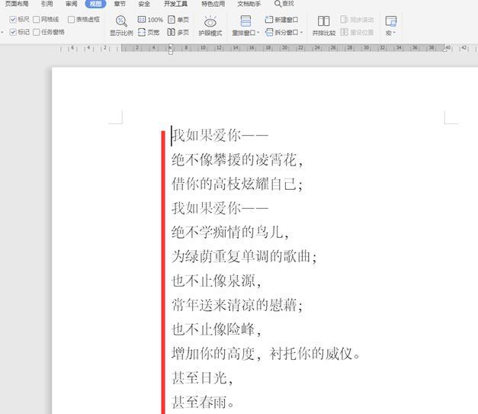Enable the 网格线 gridlines checkbox
Viewport: 478px width, 414px height.
pos(37,20)
